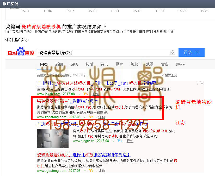Click the 15:25 timeline label

coord(204,11)
